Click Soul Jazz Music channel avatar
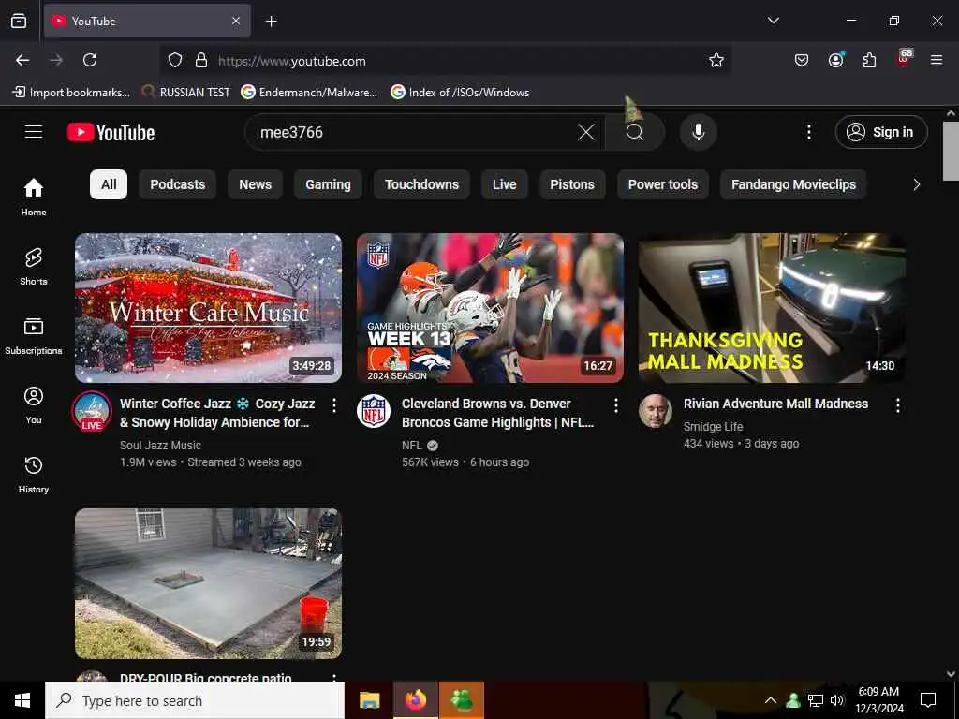The width and height of the screenshot is (959, 719). coord(92,412)
